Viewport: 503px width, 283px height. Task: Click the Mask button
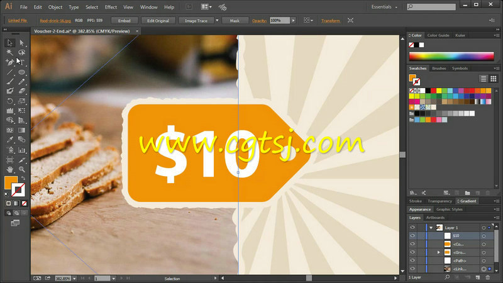pos(235,21)
